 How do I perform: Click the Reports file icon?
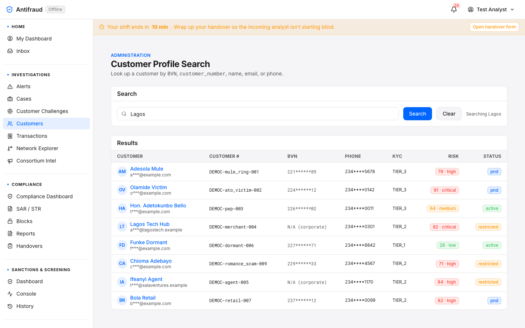pos(10,234)
